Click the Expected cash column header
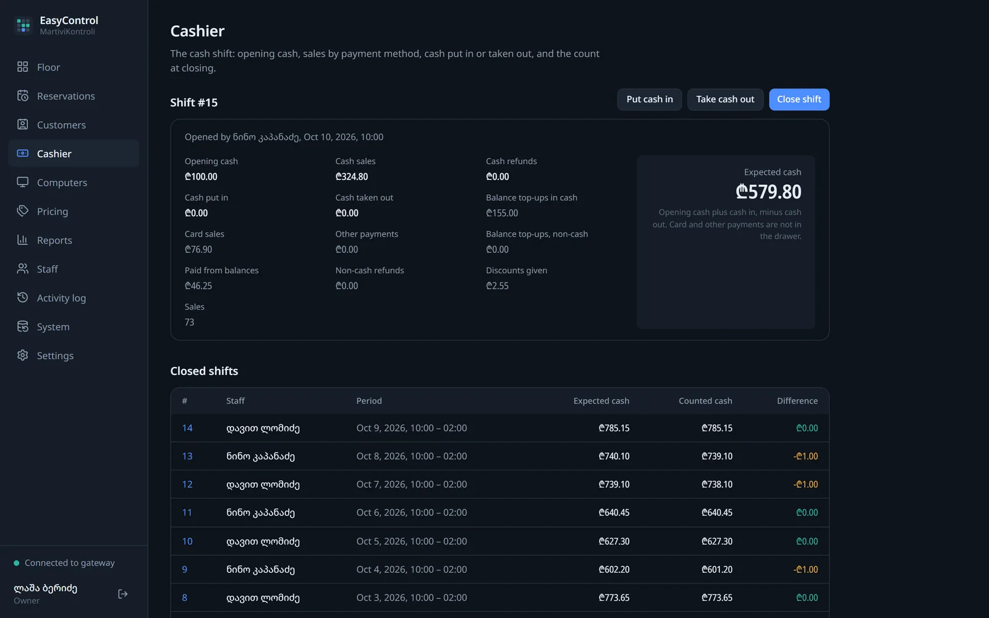 tap(601, 401)
